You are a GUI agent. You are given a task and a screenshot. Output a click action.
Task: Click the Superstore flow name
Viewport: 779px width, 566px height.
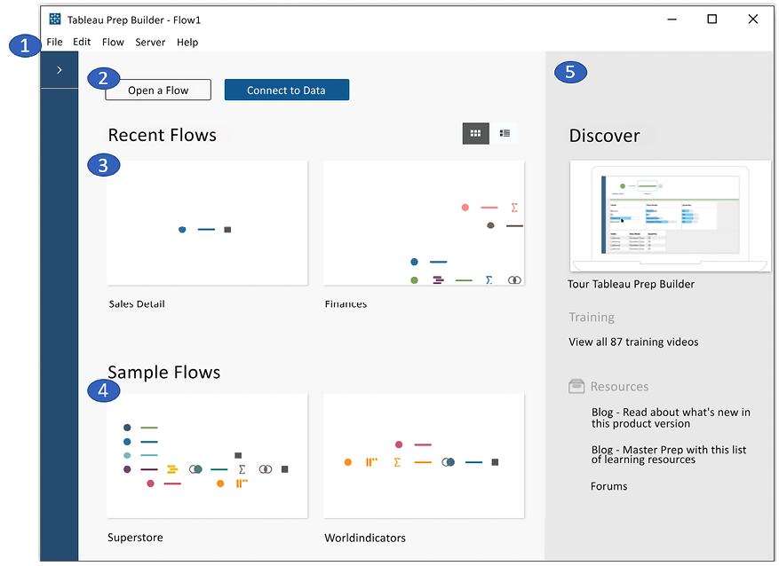click(135, 538)
